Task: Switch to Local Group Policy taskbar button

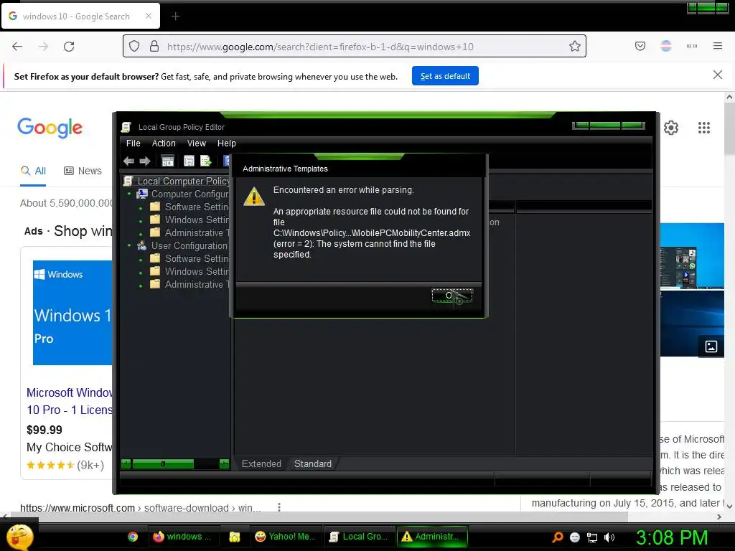Action: coord(360,537)
